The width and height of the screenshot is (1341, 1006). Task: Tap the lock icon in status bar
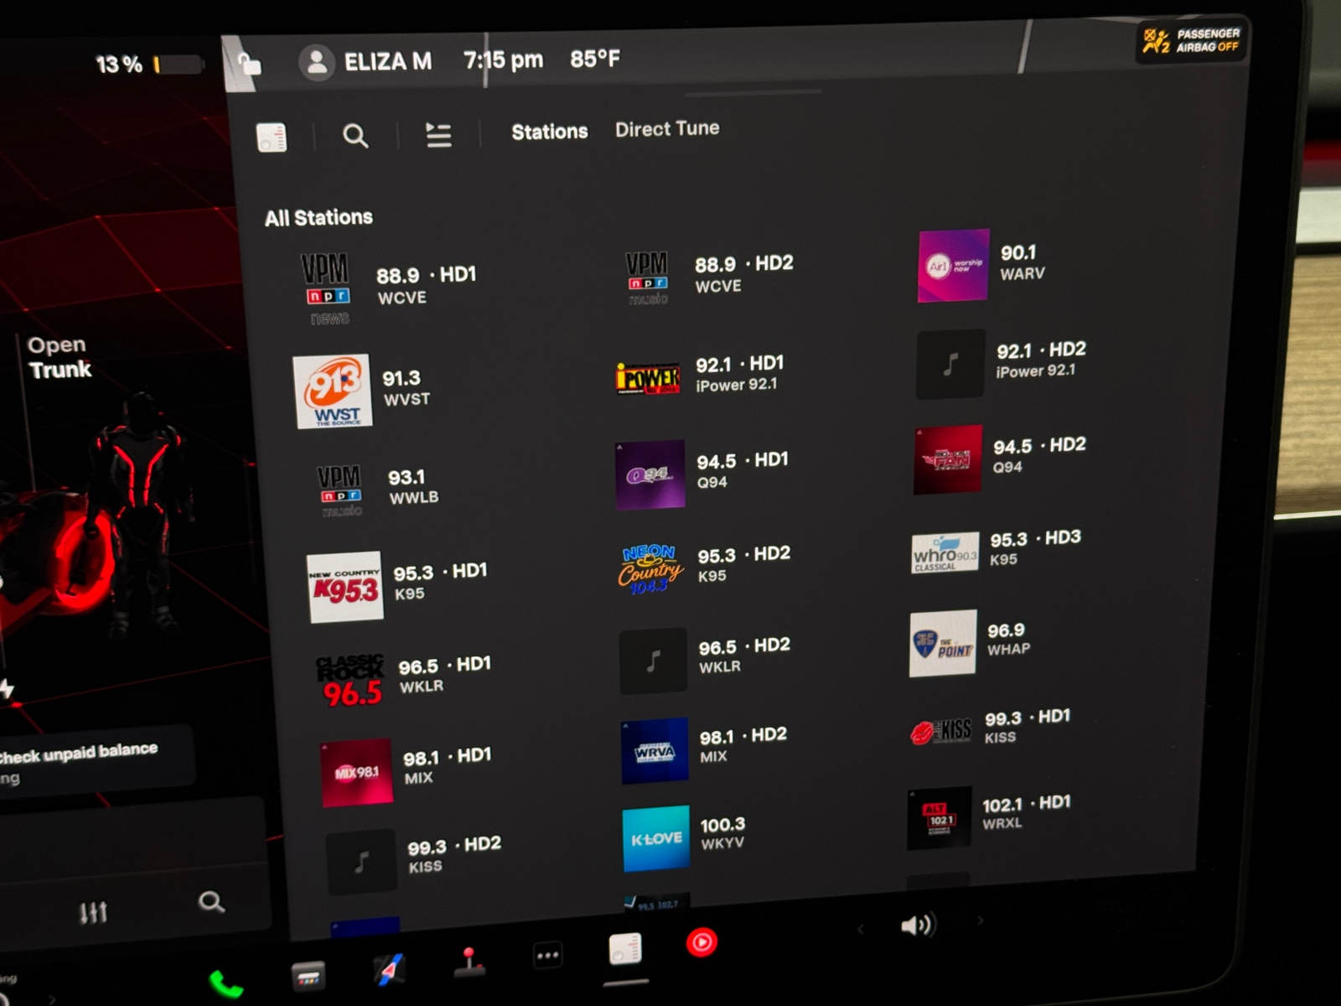pyautogui.click(x=249, y=64)
